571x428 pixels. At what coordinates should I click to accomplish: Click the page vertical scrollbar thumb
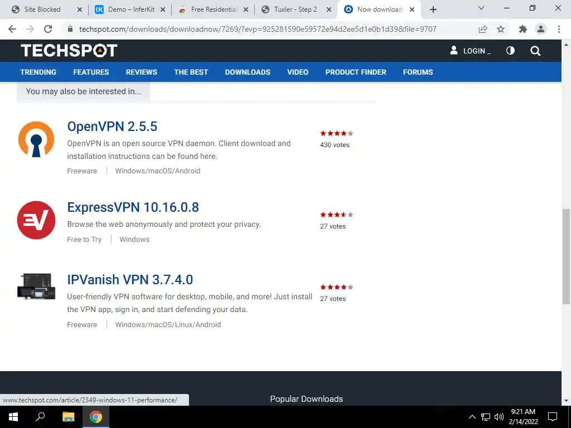tap(567, 256)
